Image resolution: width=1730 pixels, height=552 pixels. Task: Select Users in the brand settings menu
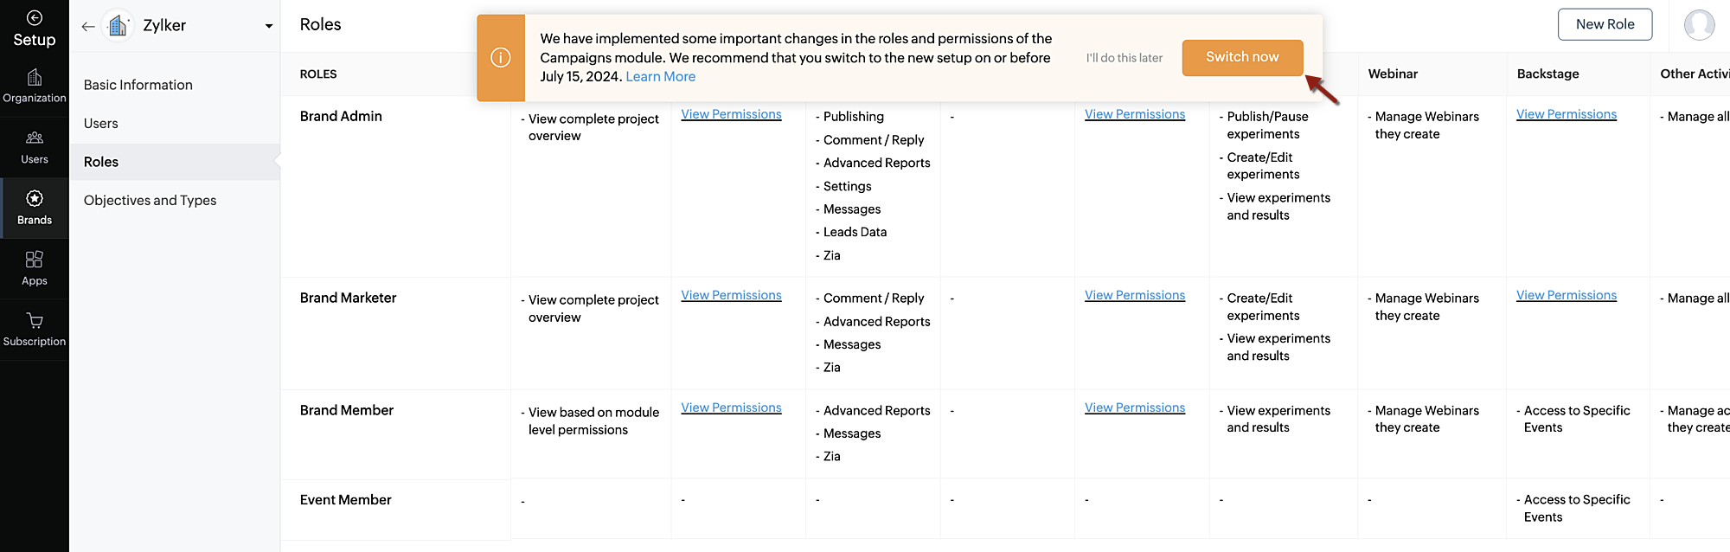tap(101, 123)
